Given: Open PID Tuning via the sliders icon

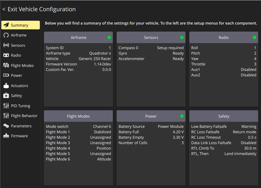Looking at the screenshot, I should (x=6, y=106).
